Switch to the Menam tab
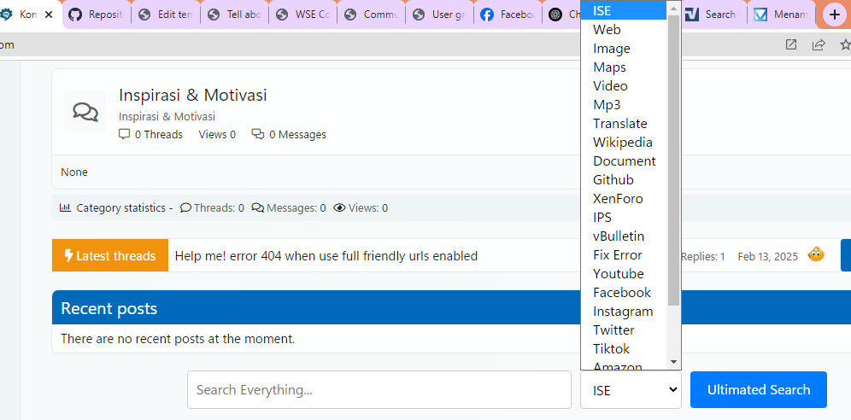Image resolution: width=851 pixels, height=420 pixels. [781, 15]
